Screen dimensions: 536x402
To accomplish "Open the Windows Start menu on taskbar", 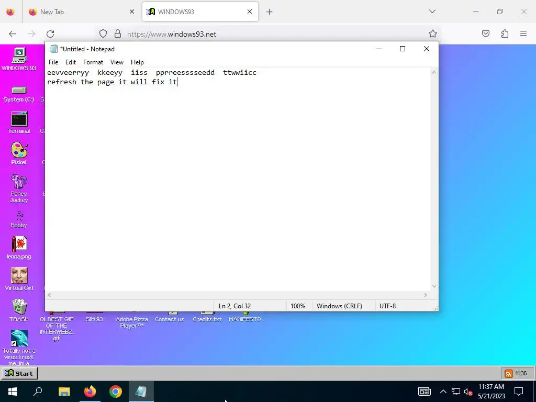I will (13, 392).
